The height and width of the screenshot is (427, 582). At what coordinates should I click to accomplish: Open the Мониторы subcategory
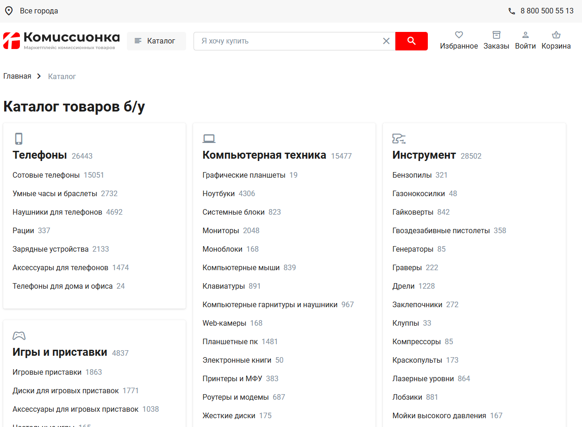tap(221, 230)
